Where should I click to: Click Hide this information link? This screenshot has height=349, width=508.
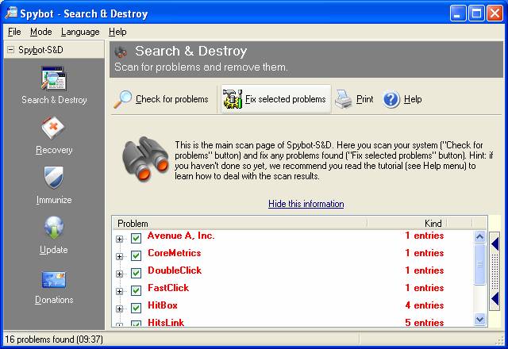point(306,204)
